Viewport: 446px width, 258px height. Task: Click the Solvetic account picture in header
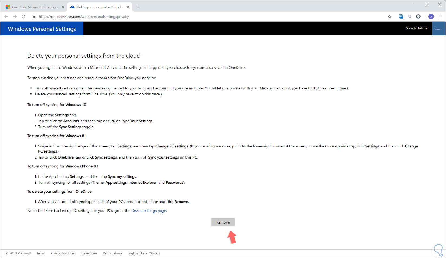click(x=439, y=28)
